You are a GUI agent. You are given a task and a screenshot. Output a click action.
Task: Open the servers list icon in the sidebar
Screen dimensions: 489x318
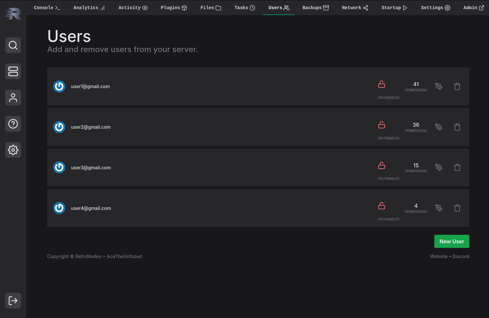point(13,71)
